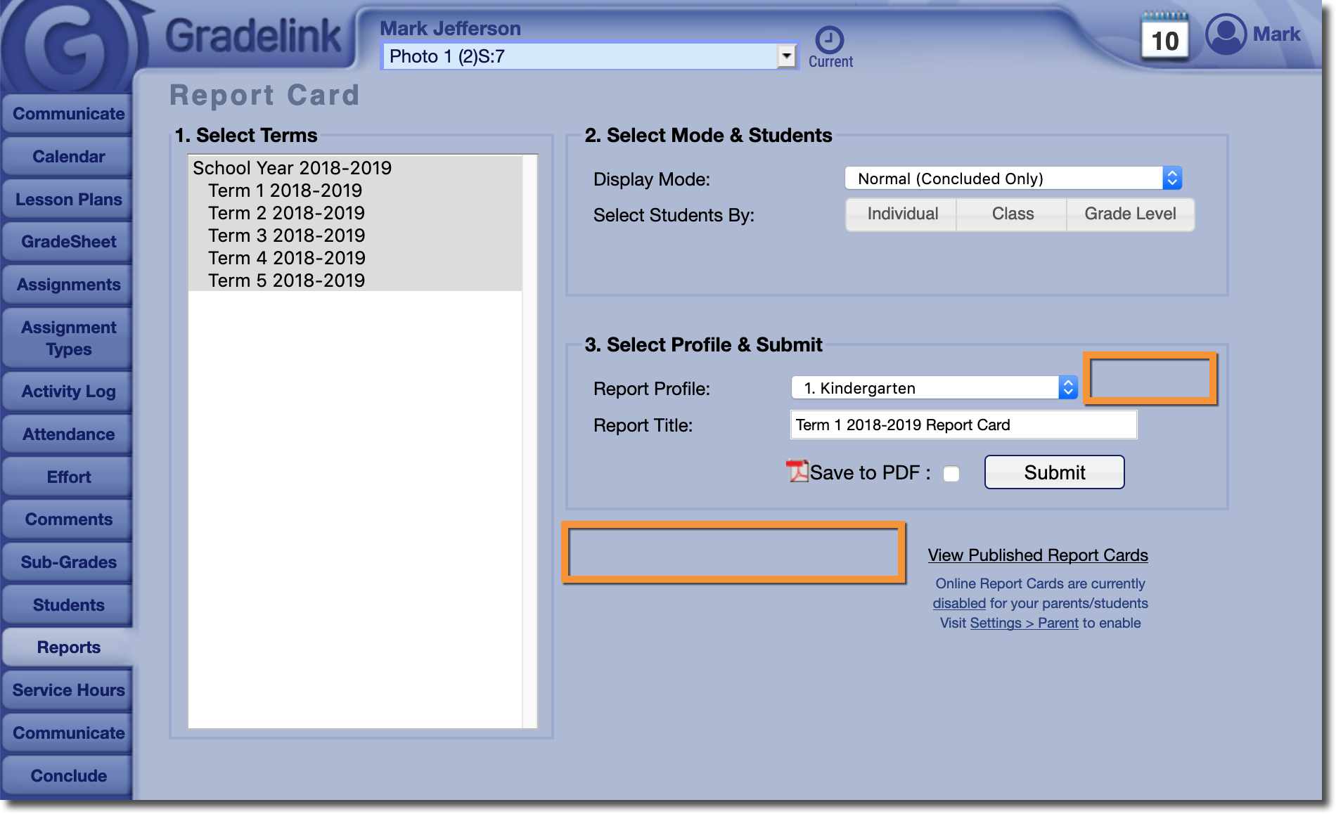This screenshot has height=814, width=1336.
Task: Select students by Individual
Action: click(902, 214)
